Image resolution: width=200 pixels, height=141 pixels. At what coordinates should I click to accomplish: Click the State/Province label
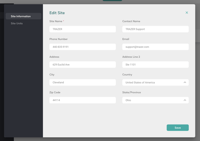(x=132, y=92)
